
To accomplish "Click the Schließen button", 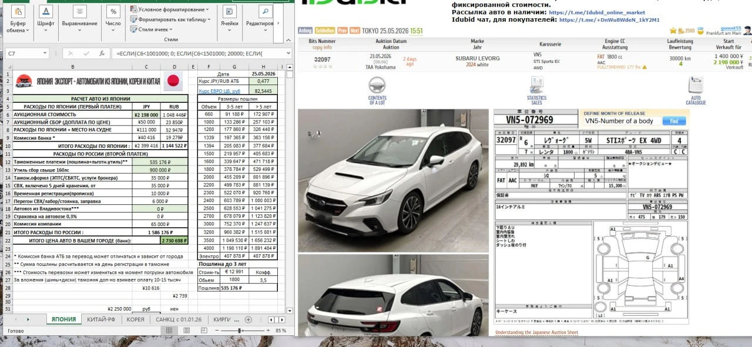I will coord(324,31).
